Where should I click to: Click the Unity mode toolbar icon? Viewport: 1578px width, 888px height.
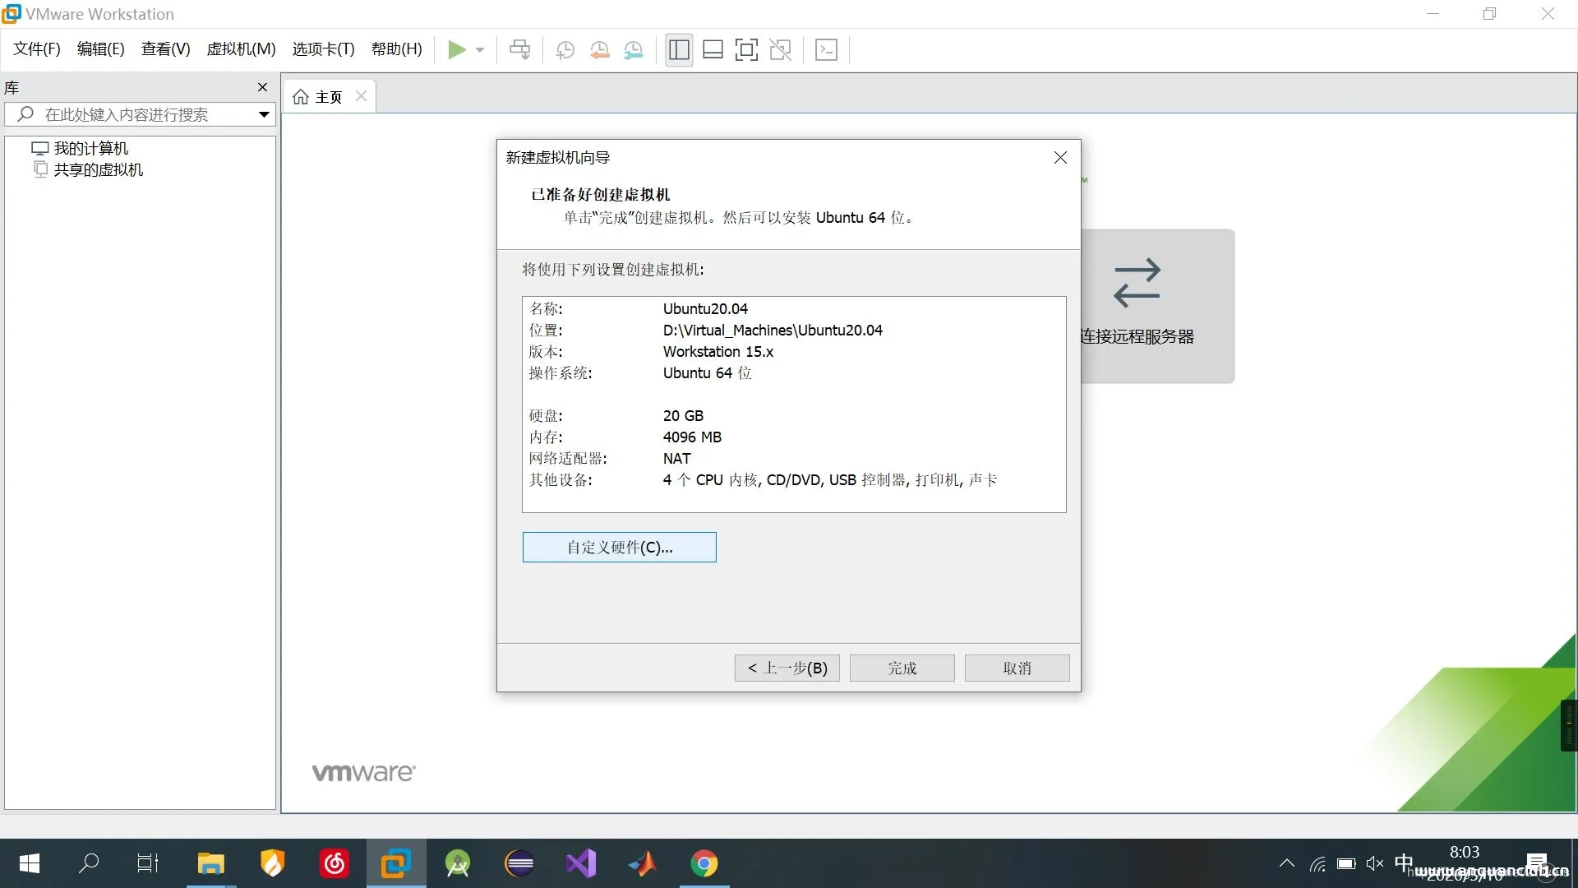click(781, 49)
